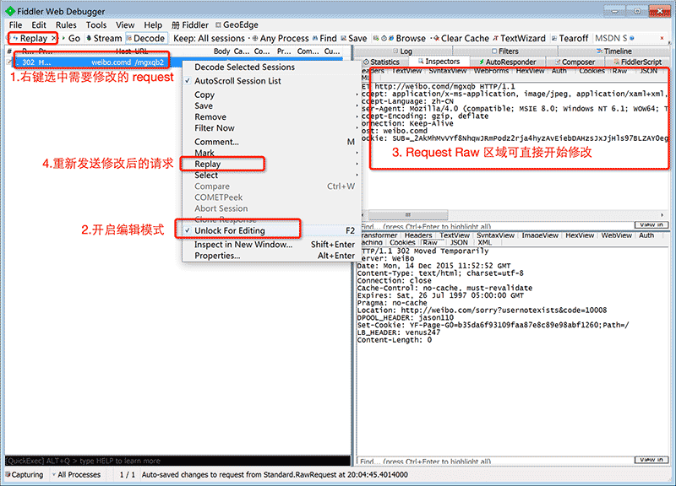
Task: Toggle Unlock For Editing option
Action: (229, 230)
